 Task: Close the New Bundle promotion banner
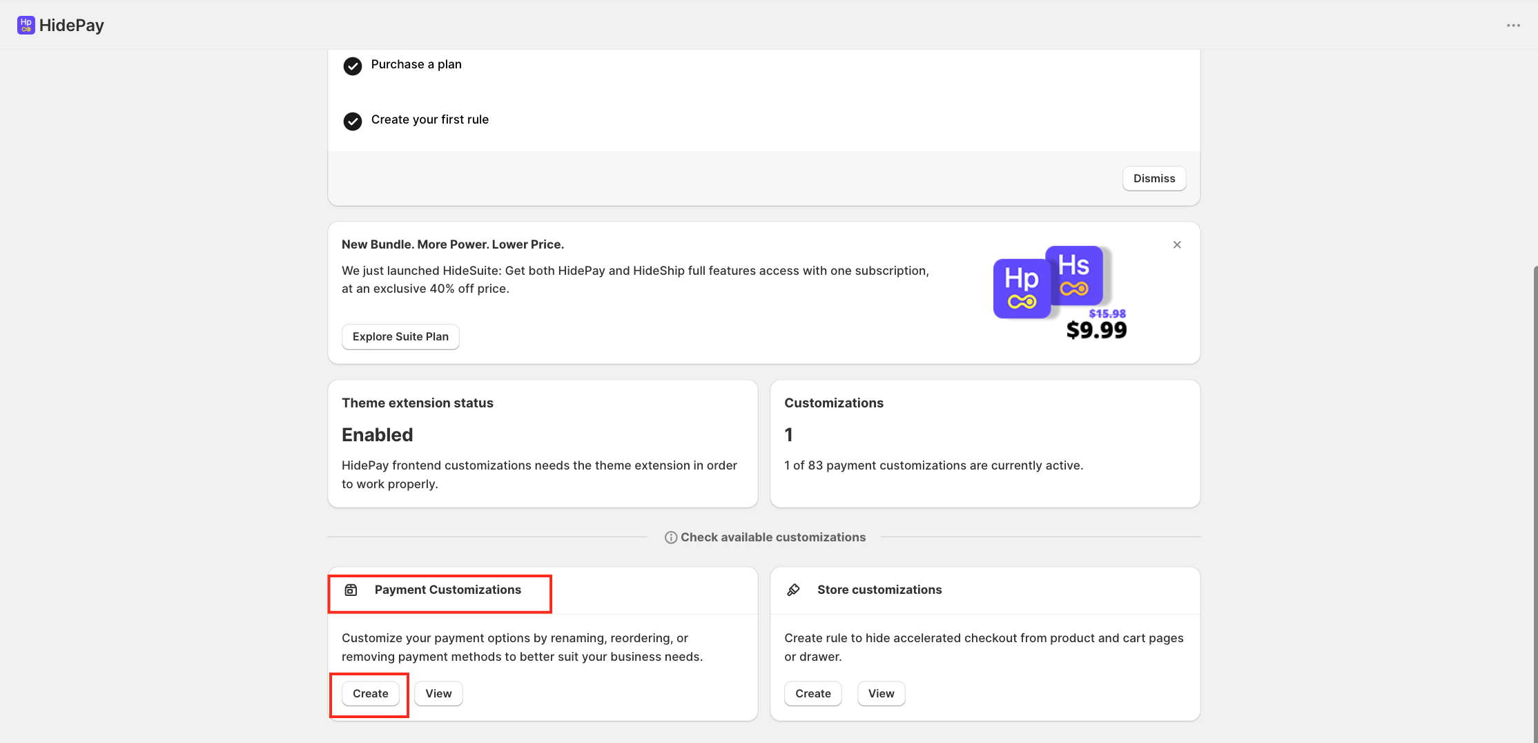(1177, 245)
